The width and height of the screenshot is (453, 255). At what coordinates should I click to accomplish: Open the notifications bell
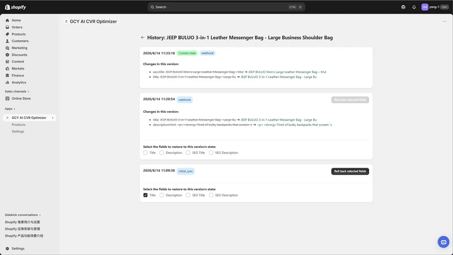(414, 7)
